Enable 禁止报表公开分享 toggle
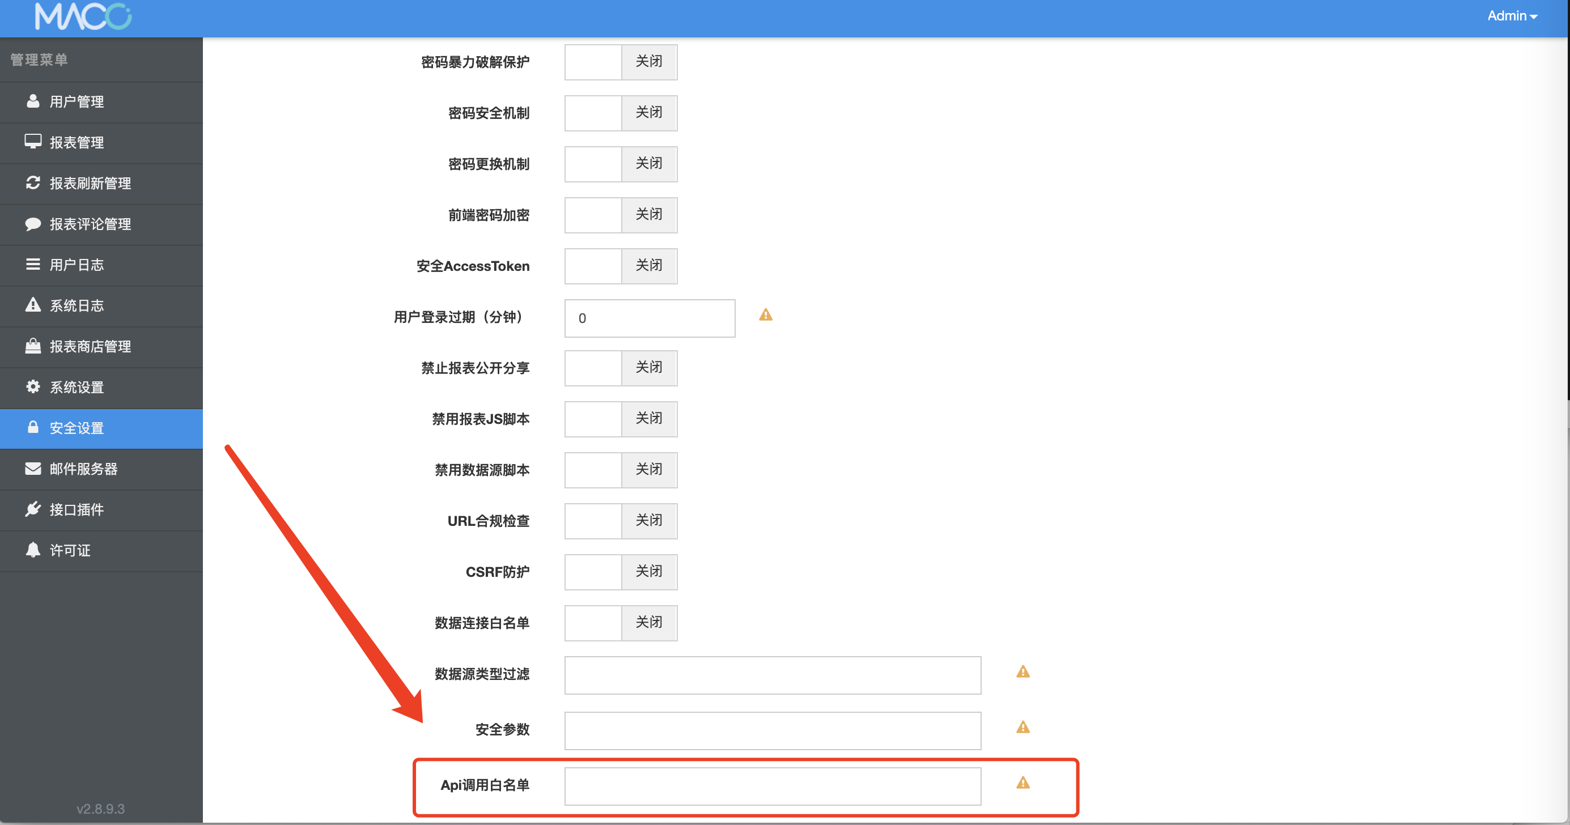The height and width of the screenshot is (825, 1570). [593, 368]
